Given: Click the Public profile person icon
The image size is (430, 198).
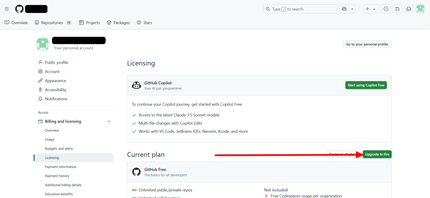Looking at the screenshot, I should 40,62.
